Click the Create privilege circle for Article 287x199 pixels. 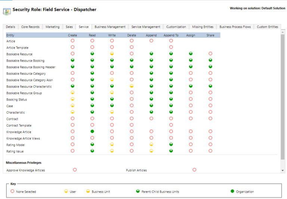(72, 41)
